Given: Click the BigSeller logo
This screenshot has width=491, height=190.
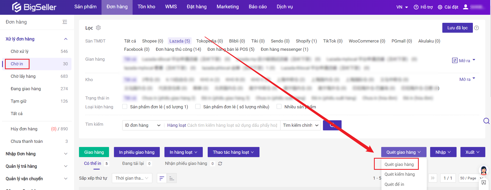Looking at the screenshot, I should click(x=34, y=7).
